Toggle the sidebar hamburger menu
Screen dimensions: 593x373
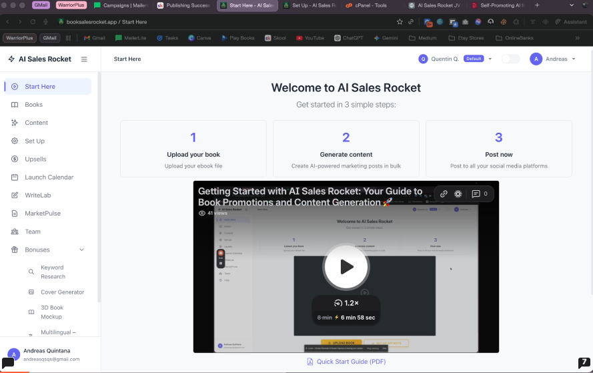(x=84, y=59)
